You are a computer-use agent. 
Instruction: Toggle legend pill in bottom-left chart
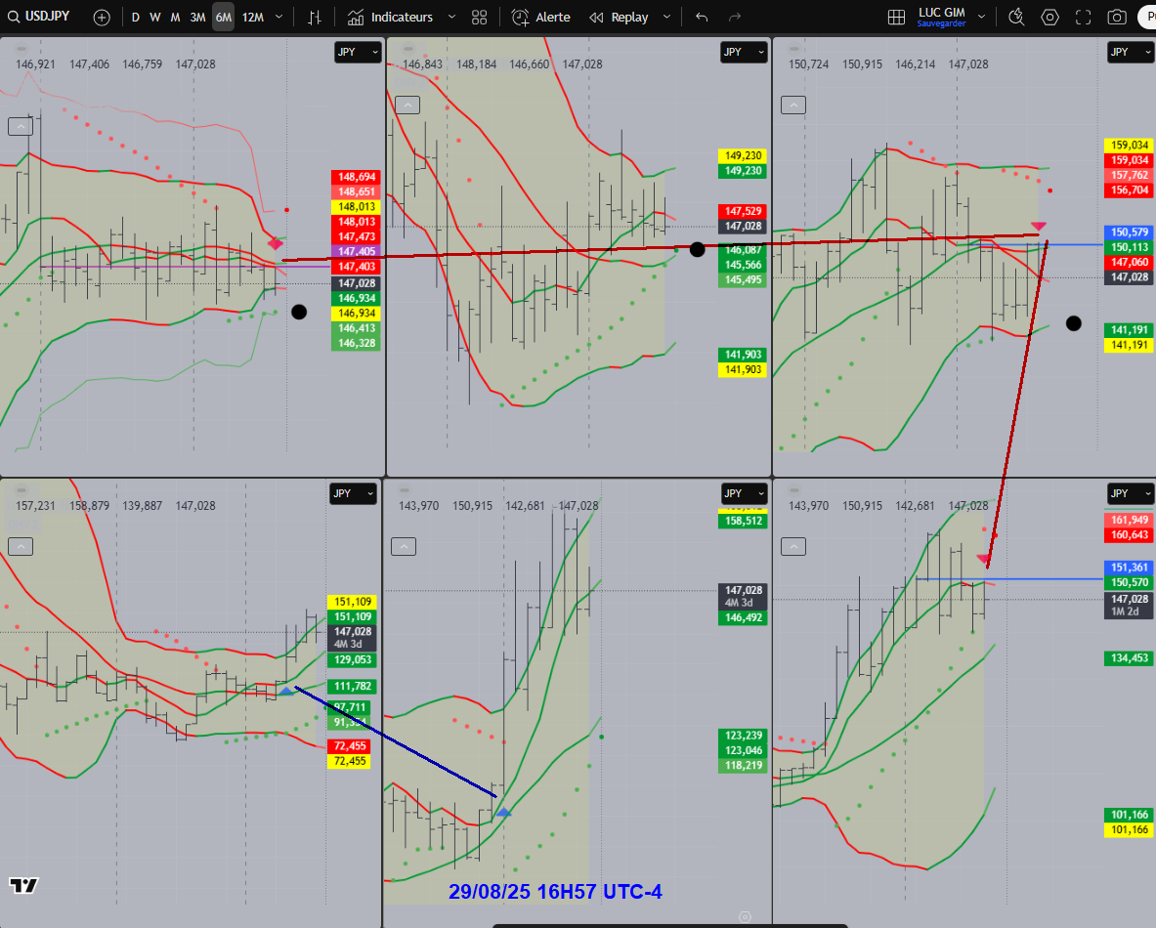click(x=22, y=490)
